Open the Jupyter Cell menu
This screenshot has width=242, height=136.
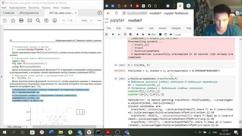click(151, 28)
